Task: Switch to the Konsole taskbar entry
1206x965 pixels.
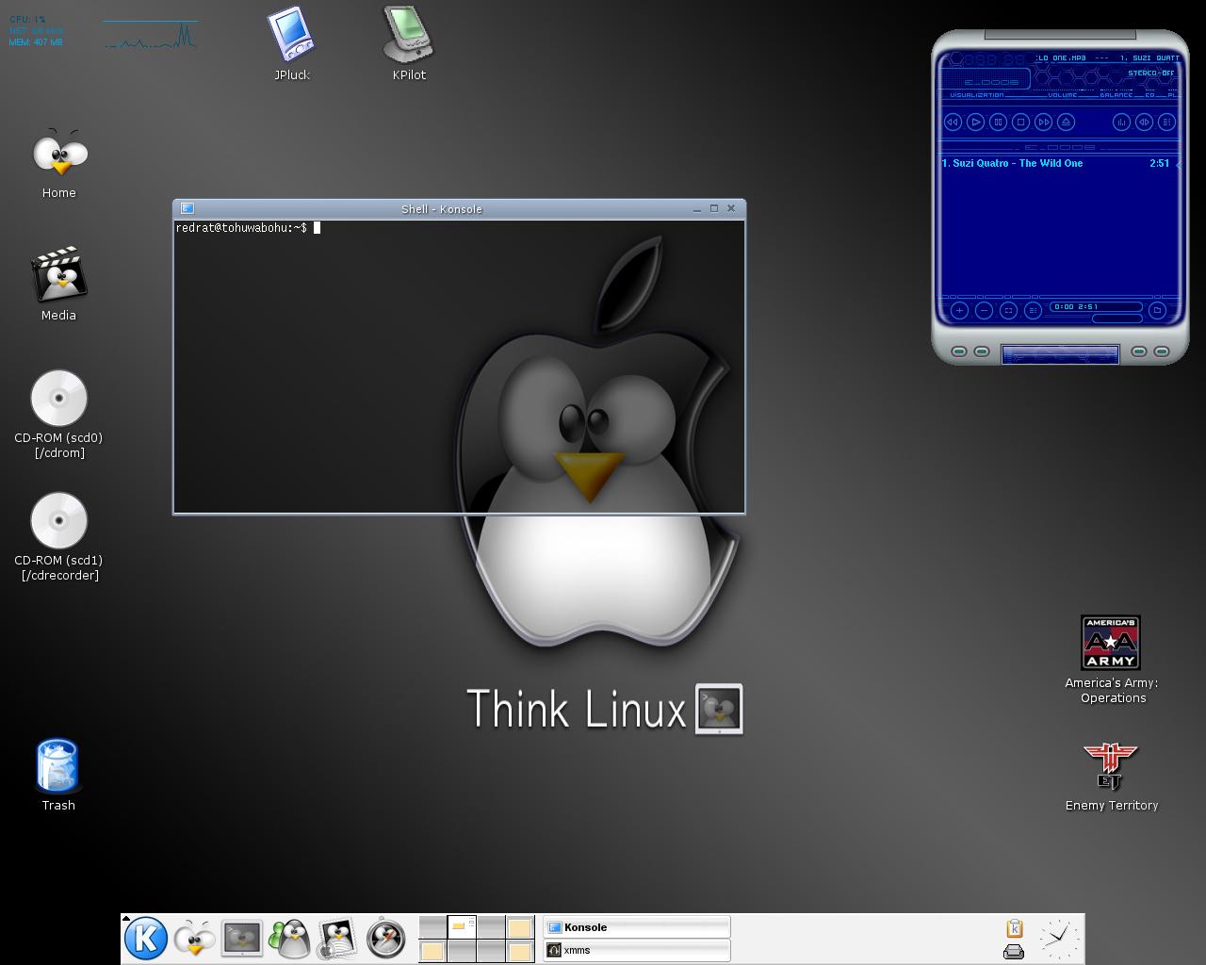Action: point(637,927)
